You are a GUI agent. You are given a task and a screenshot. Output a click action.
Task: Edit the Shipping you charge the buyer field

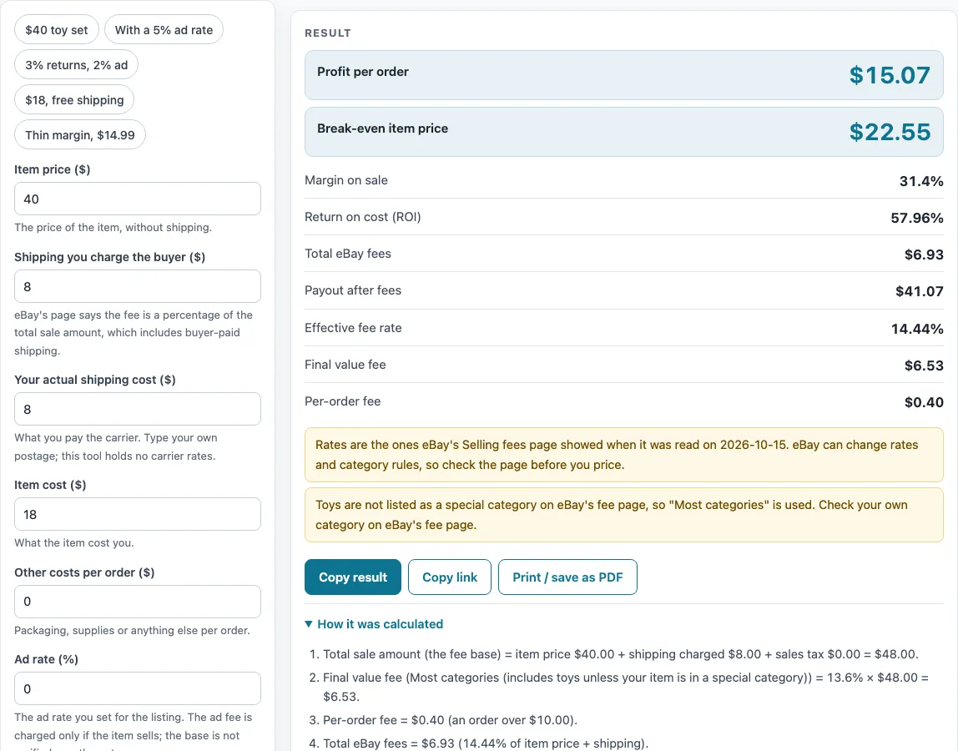pos(138,286)
